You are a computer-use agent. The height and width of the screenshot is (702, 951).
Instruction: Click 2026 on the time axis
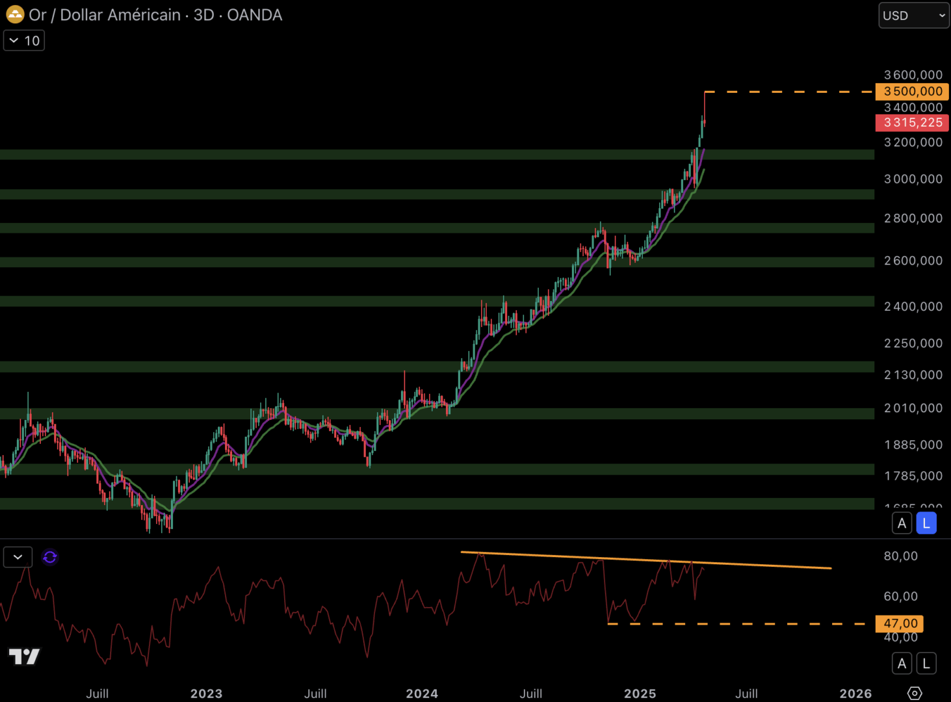tap(855, 694)
